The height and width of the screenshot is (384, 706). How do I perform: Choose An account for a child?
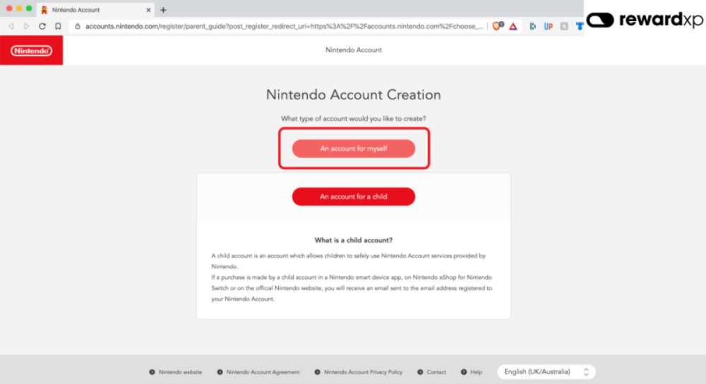354,197
